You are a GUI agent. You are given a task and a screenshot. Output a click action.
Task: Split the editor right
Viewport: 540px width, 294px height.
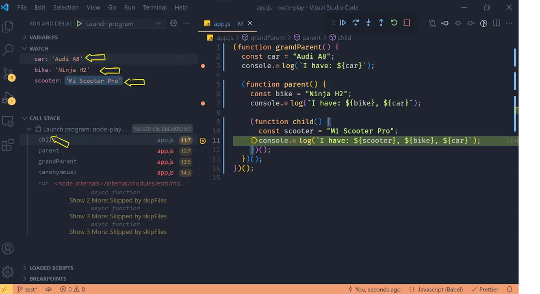pos(497,23)
